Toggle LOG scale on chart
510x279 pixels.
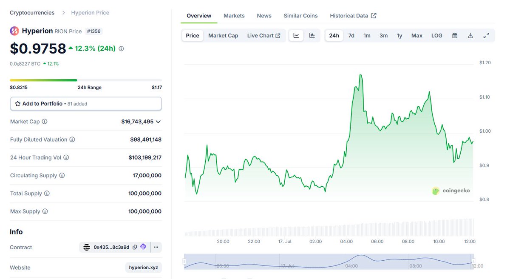tap(437, 36)
